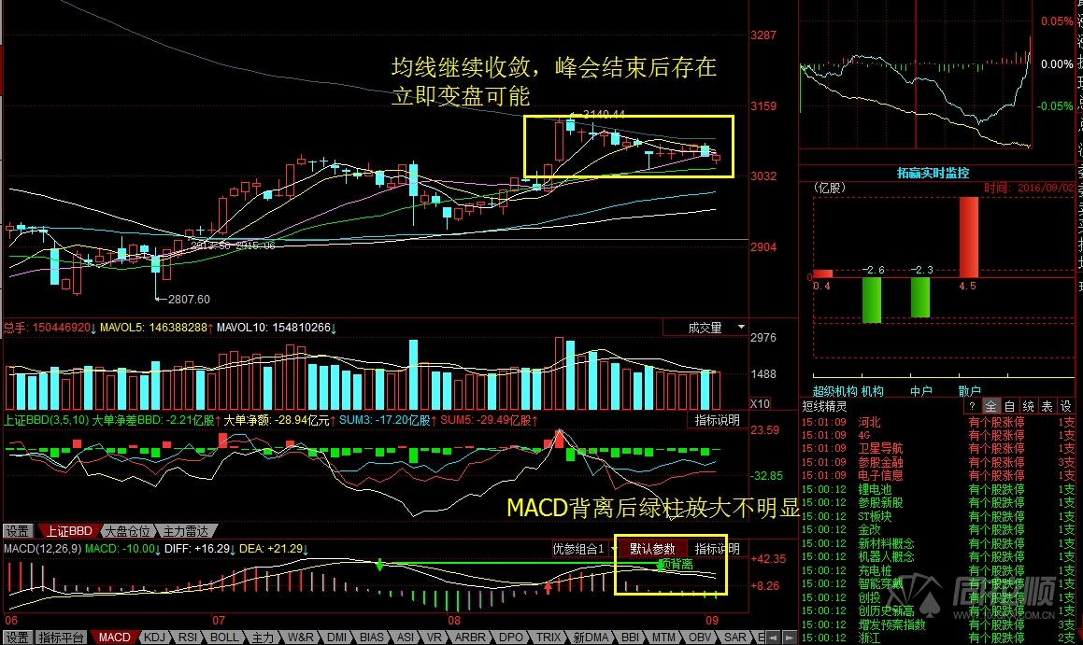The height and width of the screenshot is (645, 1083).
Task: Select the '统' statistics filter in 短线精灵
Action: coord(1028,406)
